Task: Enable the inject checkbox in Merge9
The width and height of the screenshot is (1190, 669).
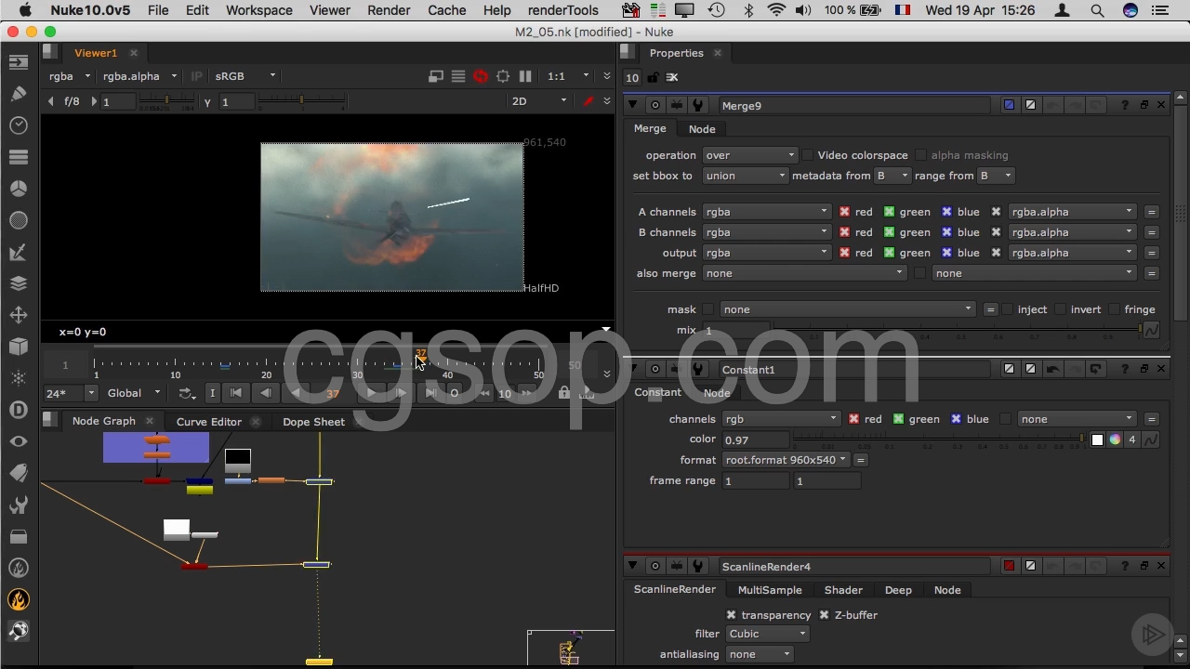Action: [x=1007, y=309]
